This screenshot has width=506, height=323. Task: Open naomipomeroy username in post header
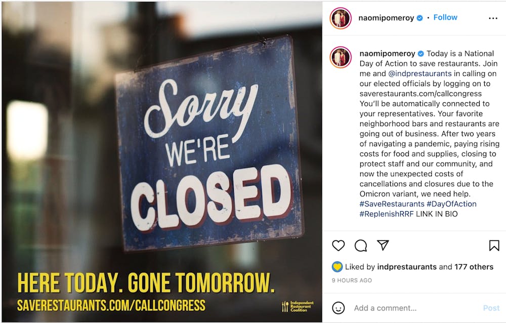pos(387,18)
